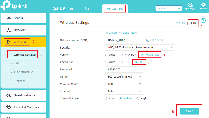
Task: Switch to the Quick Setup tab
Action: click(63, 9)
